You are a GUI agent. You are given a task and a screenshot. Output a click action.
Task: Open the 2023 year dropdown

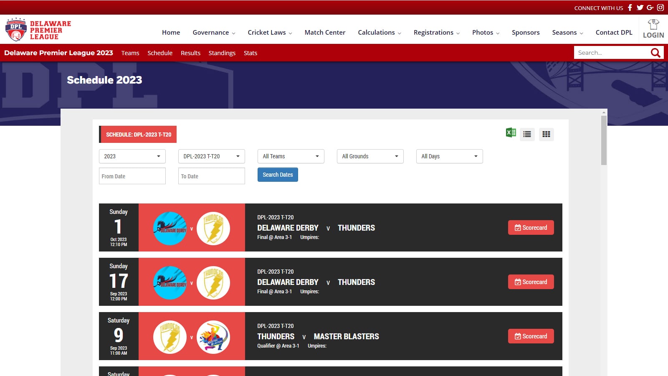click(x=132, y=156)
